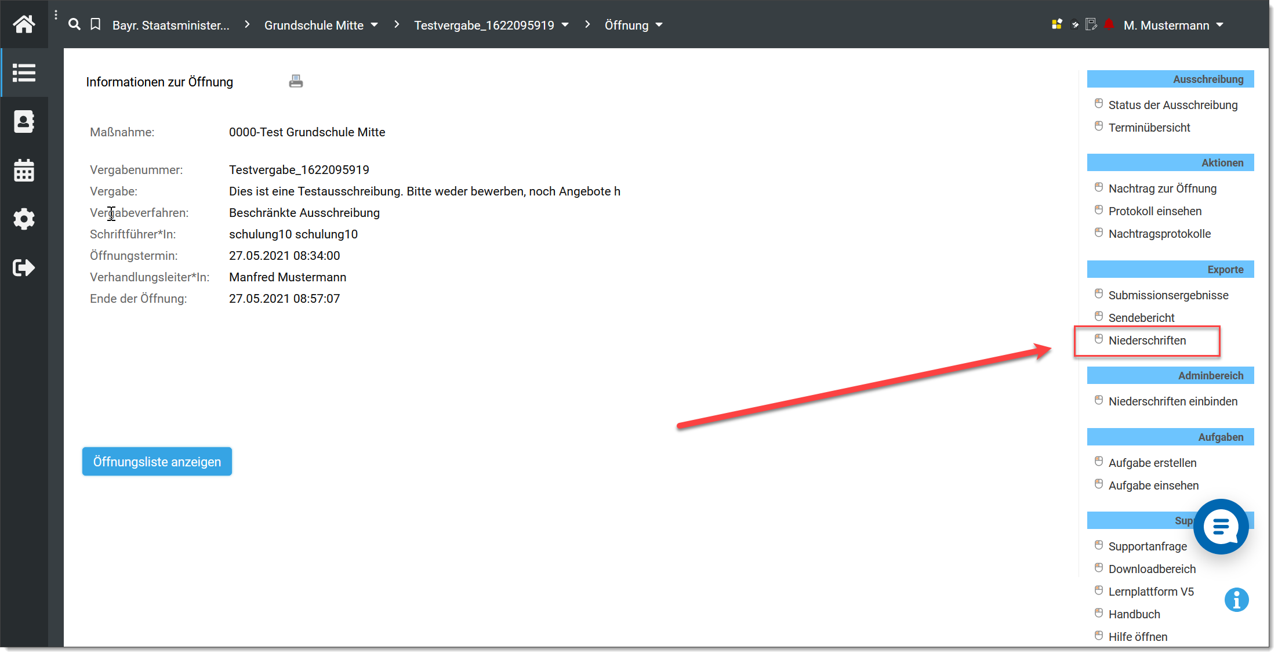1278x656 pixels.
Task: Open the clipboard checklist icon in header
Action: pos(1075,24)
